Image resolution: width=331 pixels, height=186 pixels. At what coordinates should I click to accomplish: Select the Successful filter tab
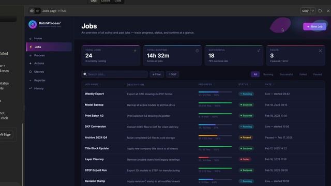pos(286,74)
